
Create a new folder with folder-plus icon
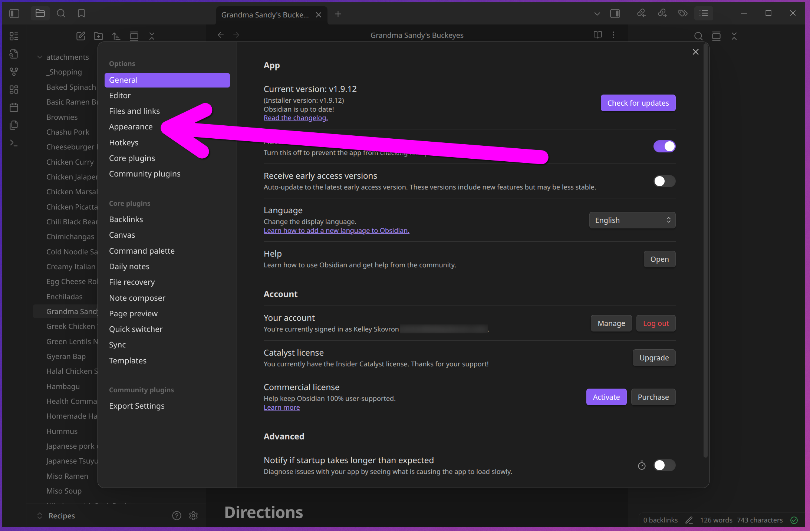click(98, 36)
